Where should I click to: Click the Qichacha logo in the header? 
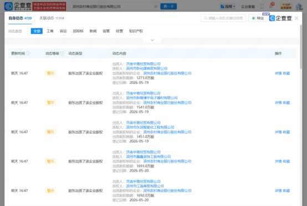(x=18, y=6)
